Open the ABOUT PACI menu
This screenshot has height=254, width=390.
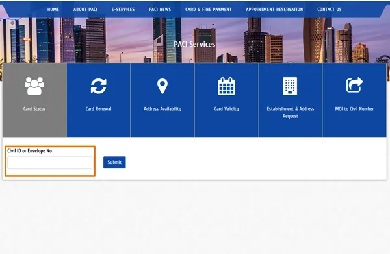pyautogui.click(x=85, y=10)
